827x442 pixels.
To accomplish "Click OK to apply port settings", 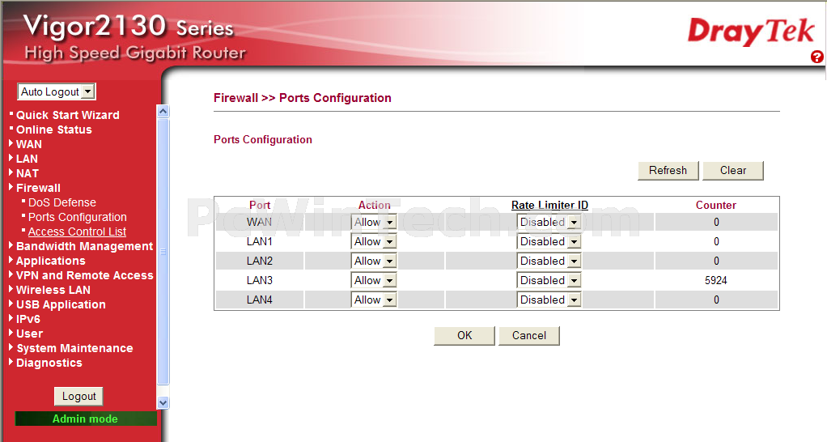I will [x=464, y=336].
